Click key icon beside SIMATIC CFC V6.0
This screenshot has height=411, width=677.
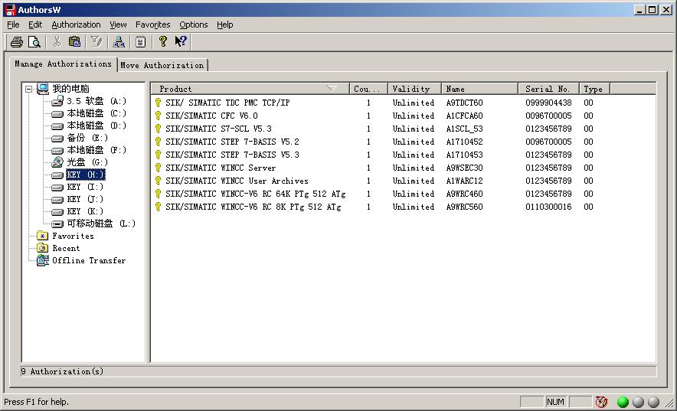tap(158, 116)
